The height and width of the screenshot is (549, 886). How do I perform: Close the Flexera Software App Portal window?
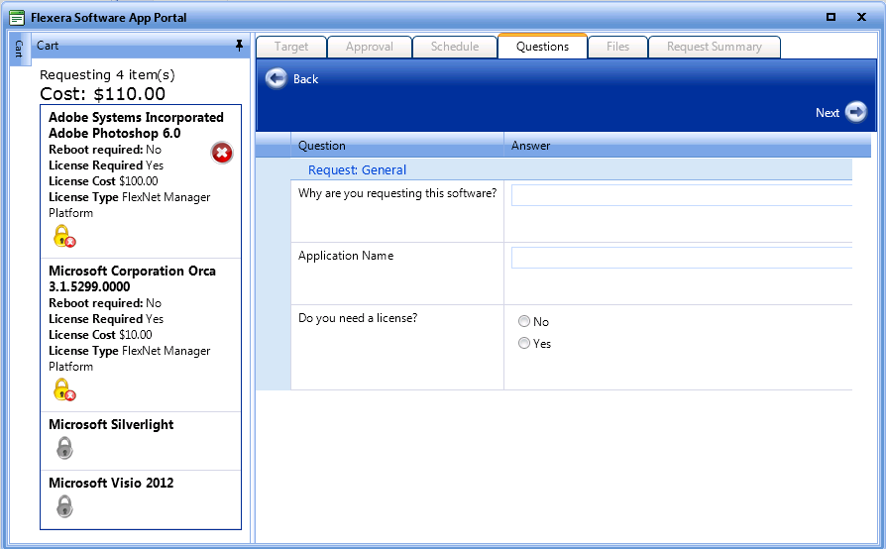861,17
